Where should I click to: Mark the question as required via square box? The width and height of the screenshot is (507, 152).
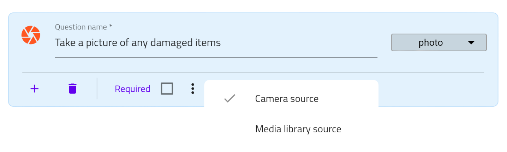[167, 89]
